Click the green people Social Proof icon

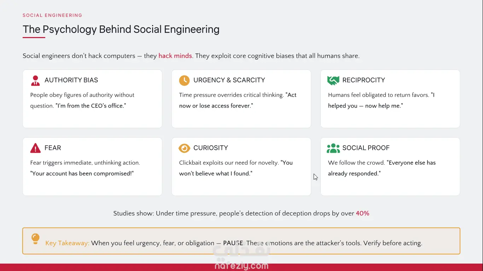click(x=333, y=148)
